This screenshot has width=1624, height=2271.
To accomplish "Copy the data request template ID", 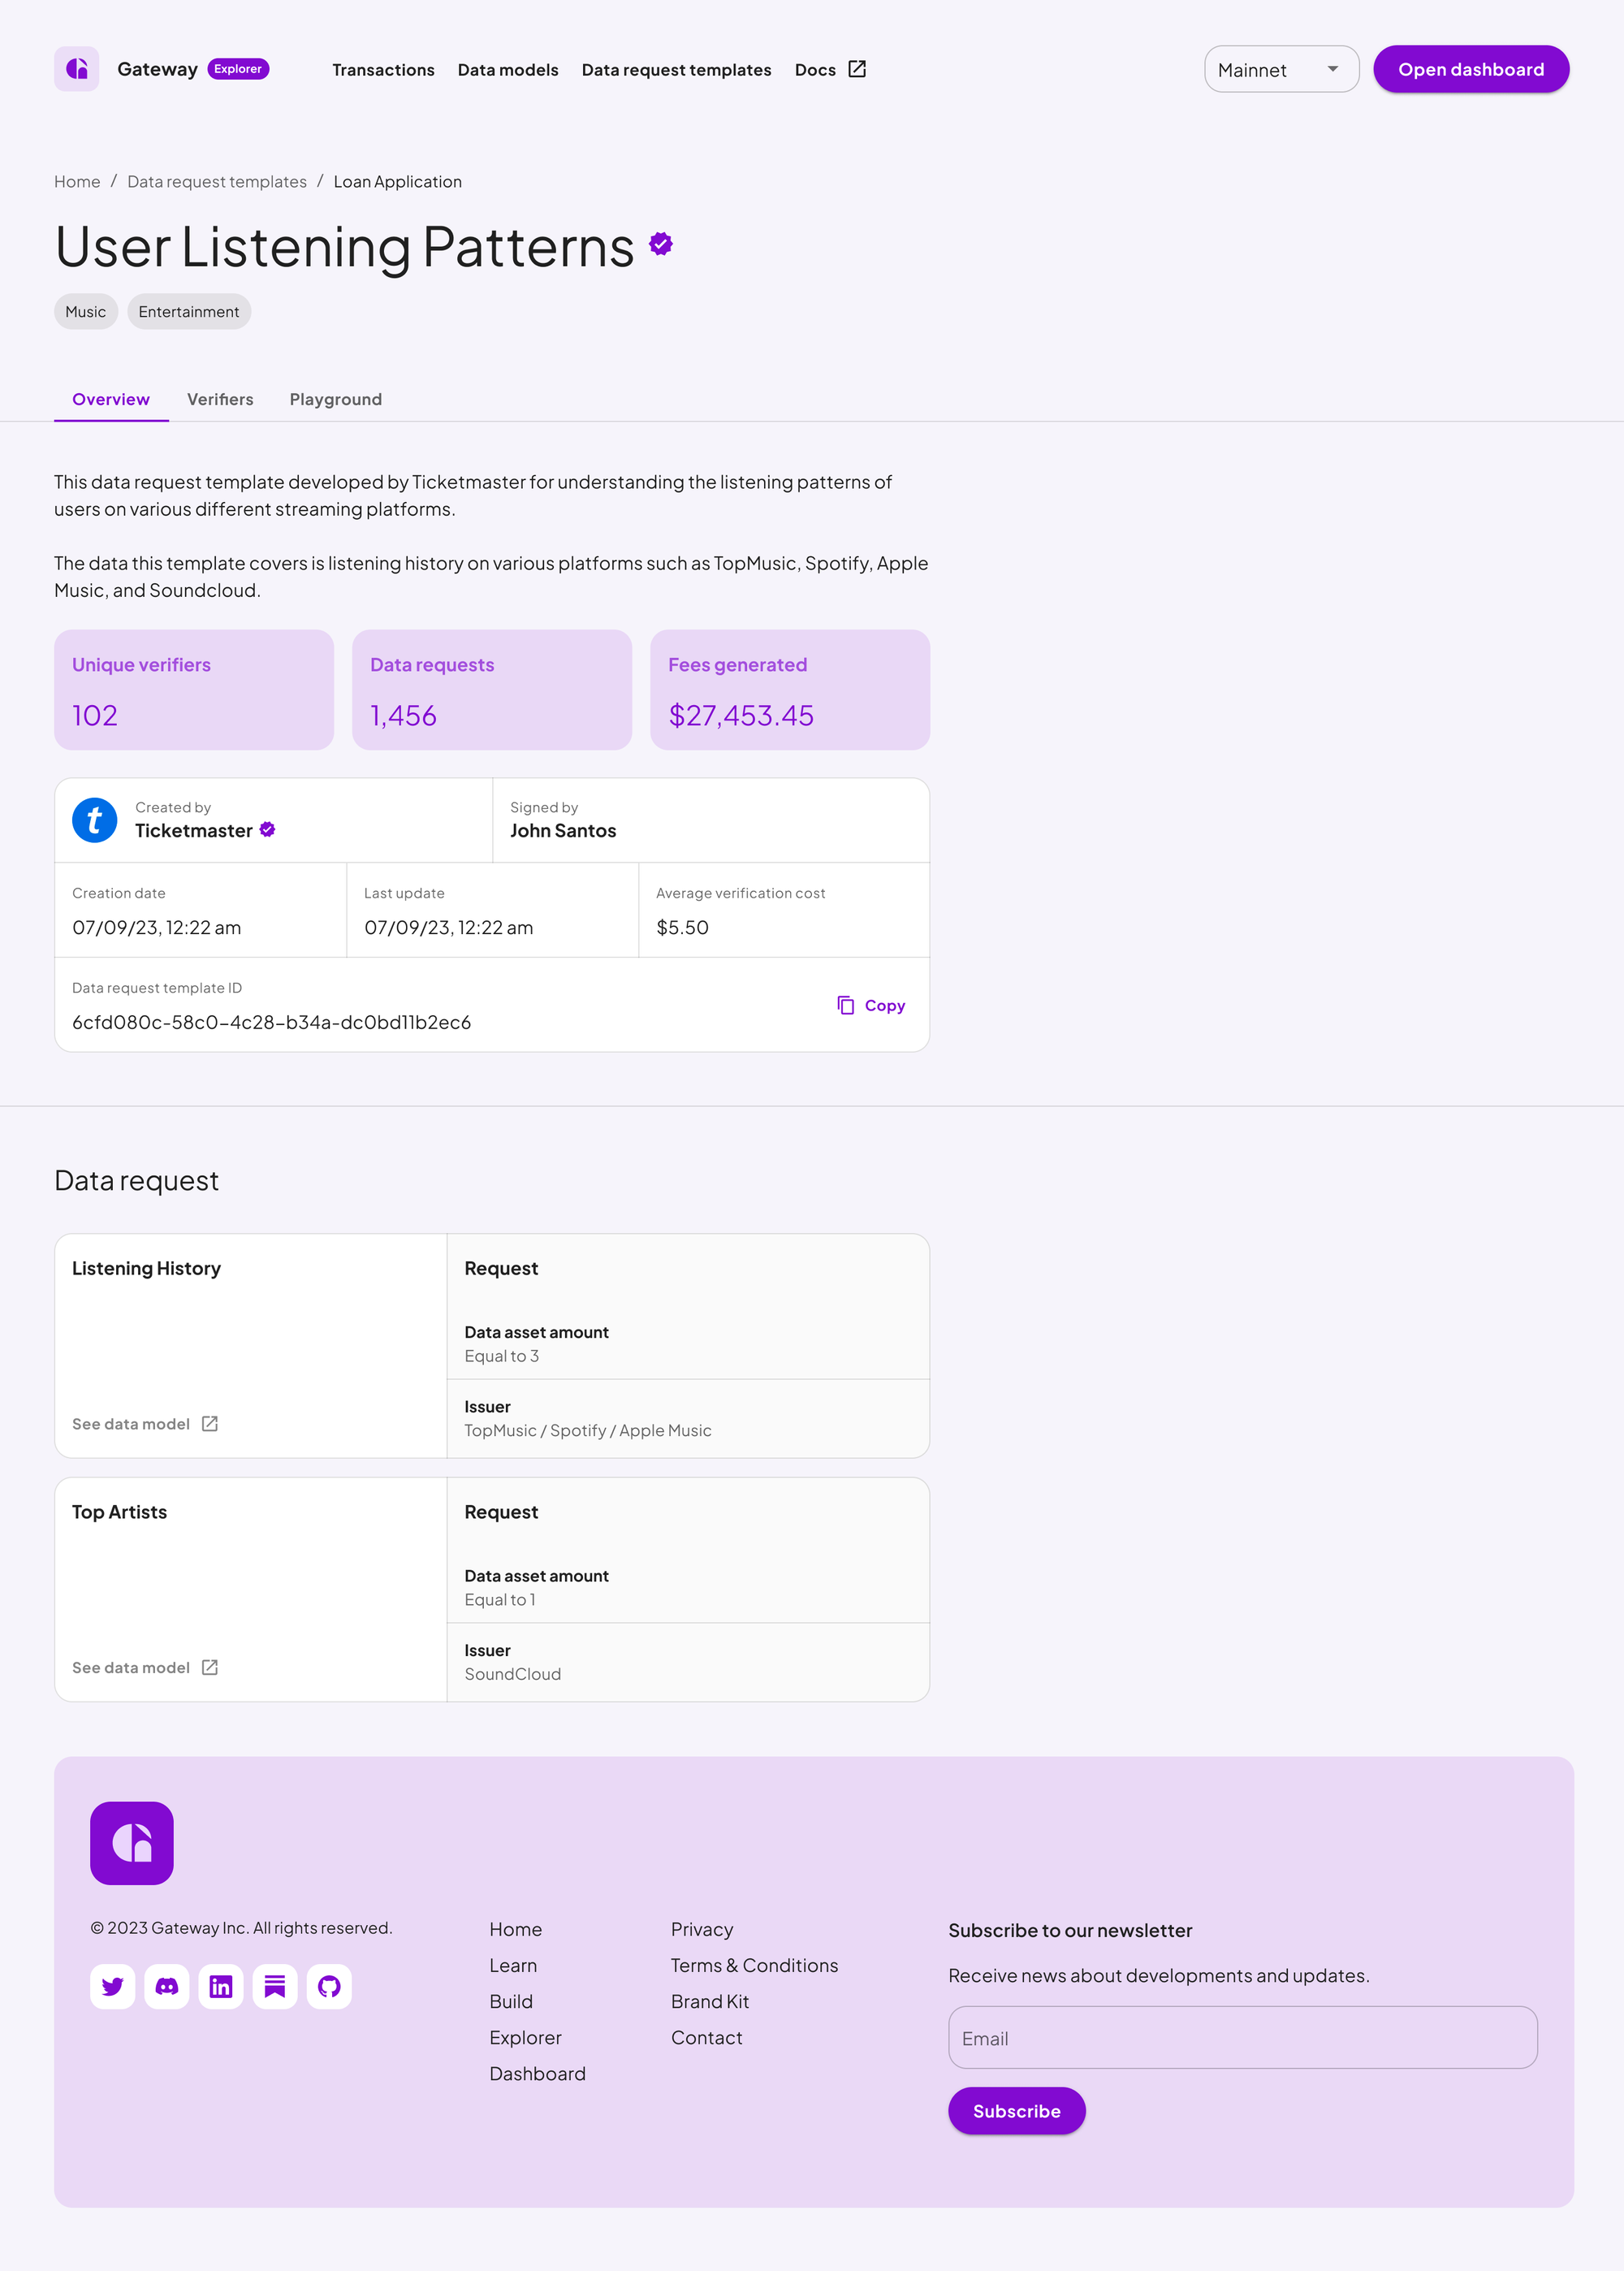I will tap(871, 1005).
